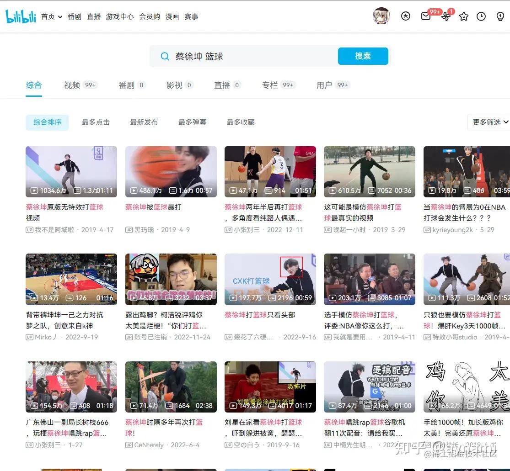The width and height of the screenshot is (510, 471).
Task: Switch to the 番剧 results tab
Action: pyautogui.click(x=132, y=85)
